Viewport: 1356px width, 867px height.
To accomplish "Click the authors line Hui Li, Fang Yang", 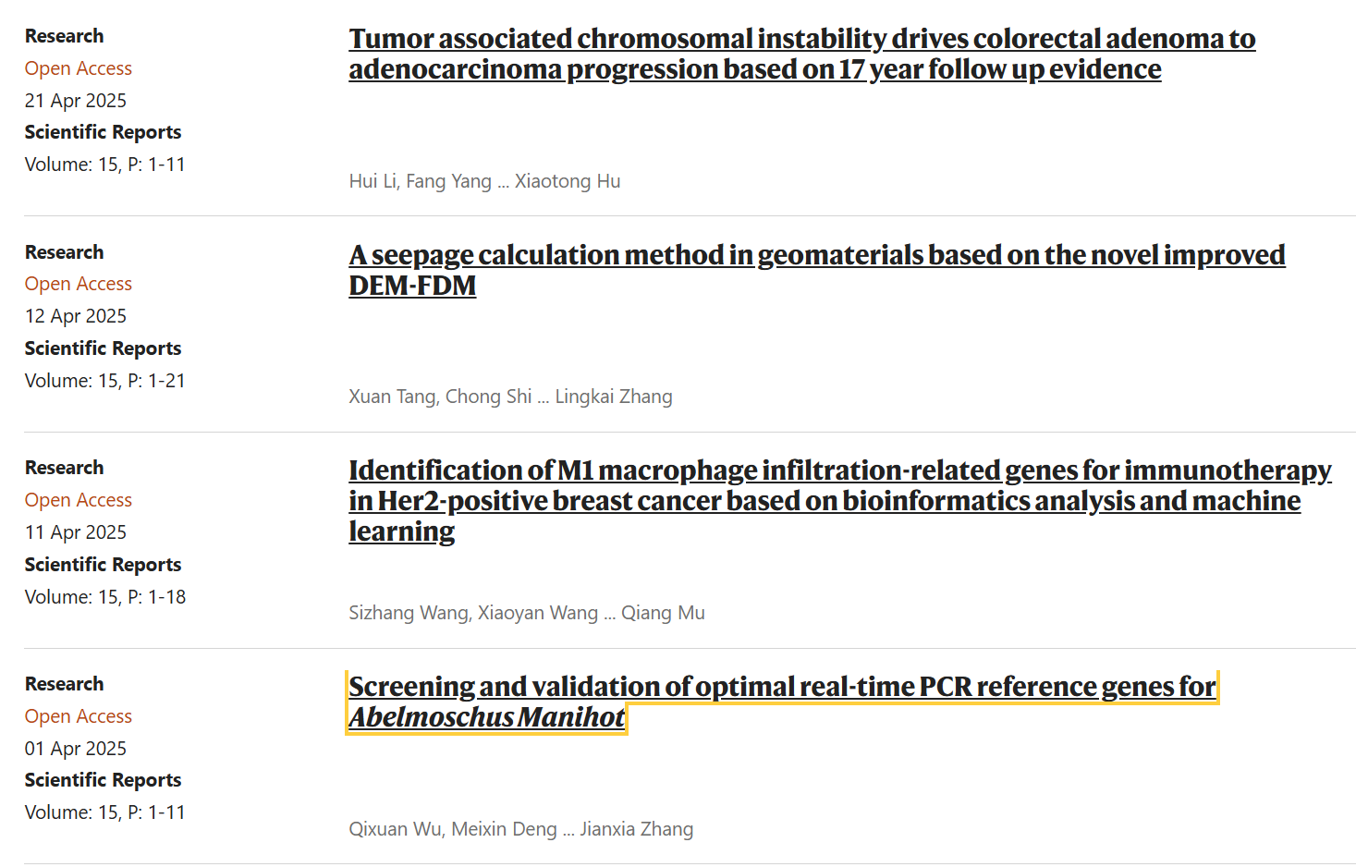I will [x=484, y=181].
